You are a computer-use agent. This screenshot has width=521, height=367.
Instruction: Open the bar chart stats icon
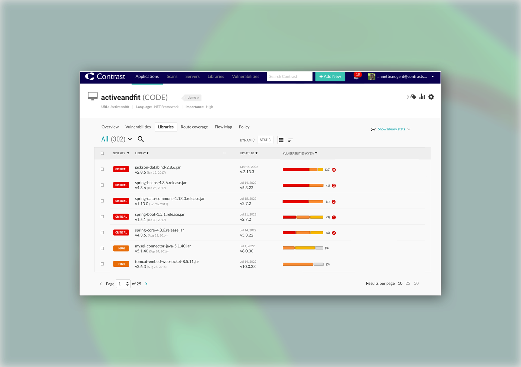click(x=422, y=97)
